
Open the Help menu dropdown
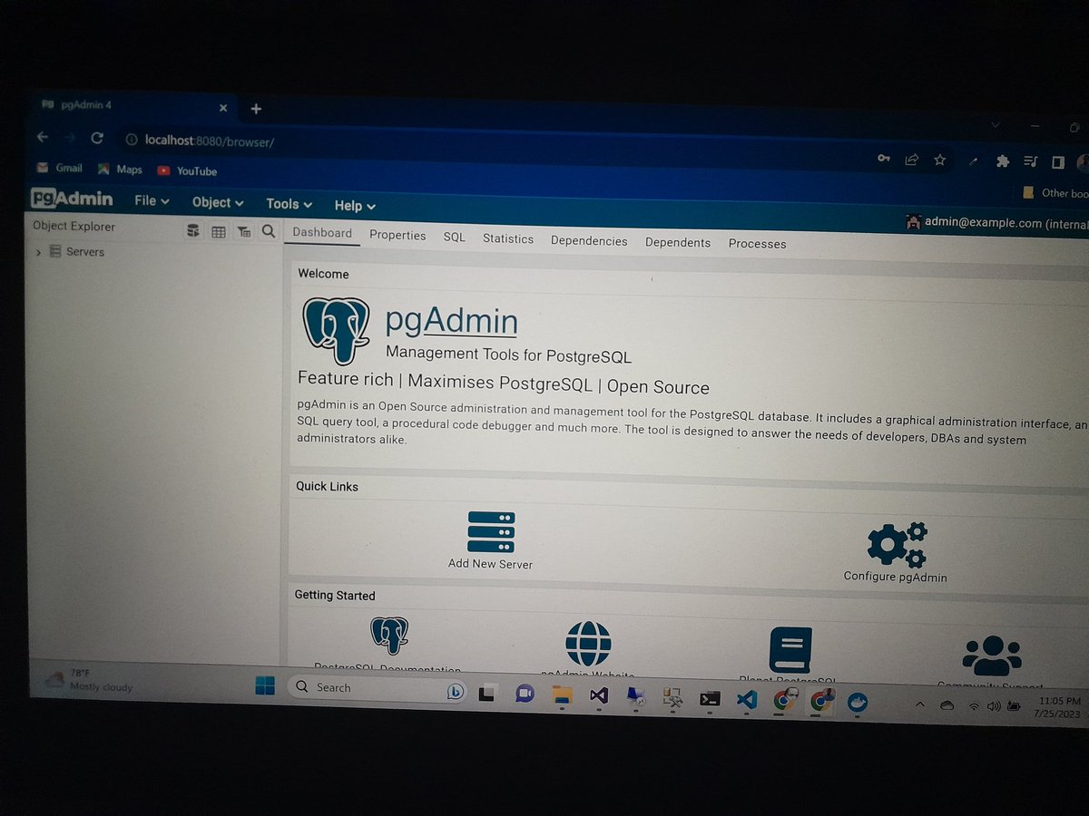pos(355,206)
